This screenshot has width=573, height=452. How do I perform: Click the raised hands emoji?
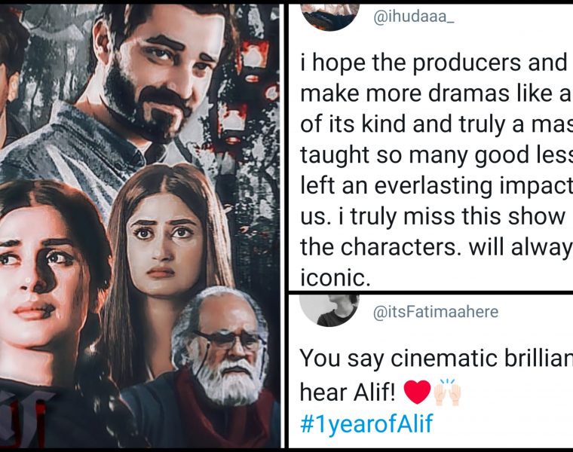pyautogui.click(x=448, y=392)
